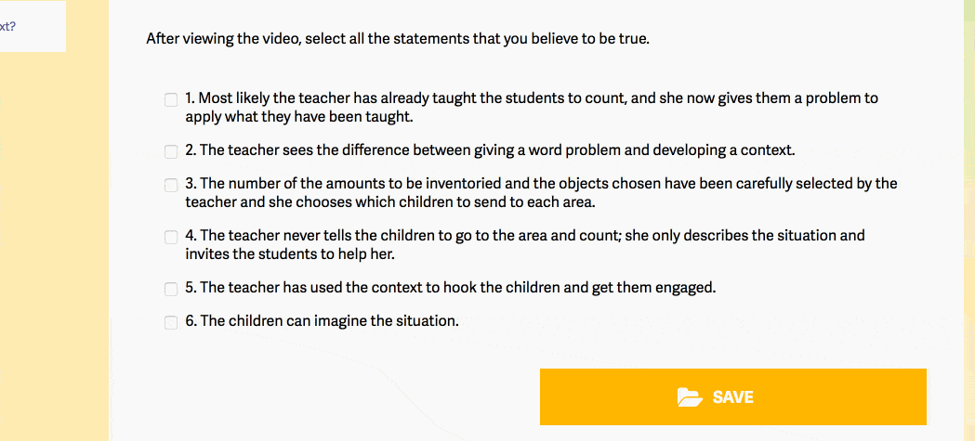Click the white card in the left sidebar
Screen dimensions: 975x441
pos(33,26)
